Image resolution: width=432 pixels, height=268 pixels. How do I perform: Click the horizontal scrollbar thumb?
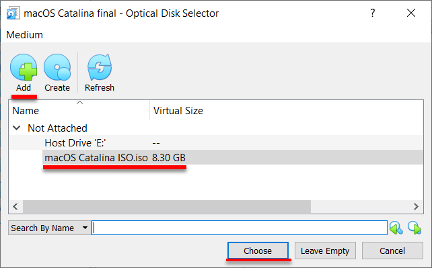tap(167, 206)
